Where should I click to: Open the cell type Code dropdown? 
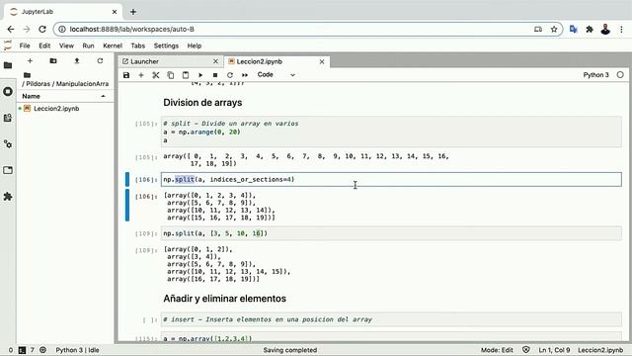point(276,75)
